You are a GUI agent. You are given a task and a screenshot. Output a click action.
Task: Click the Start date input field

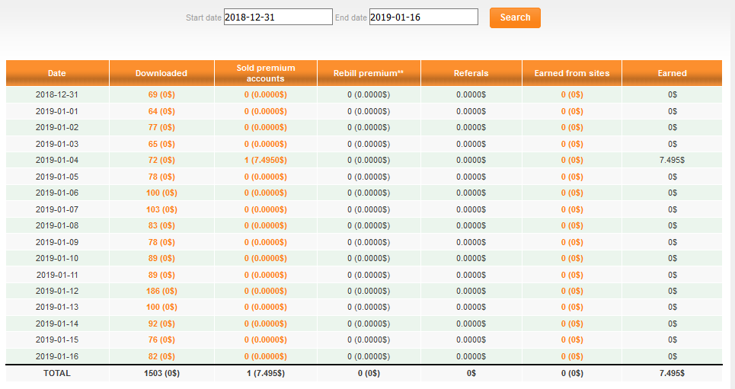point(278,18)
